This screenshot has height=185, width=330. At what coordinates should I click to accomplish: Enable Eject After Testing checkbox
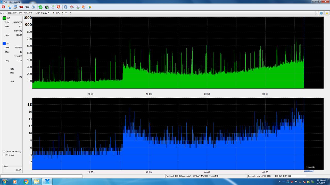coord(4,151)
